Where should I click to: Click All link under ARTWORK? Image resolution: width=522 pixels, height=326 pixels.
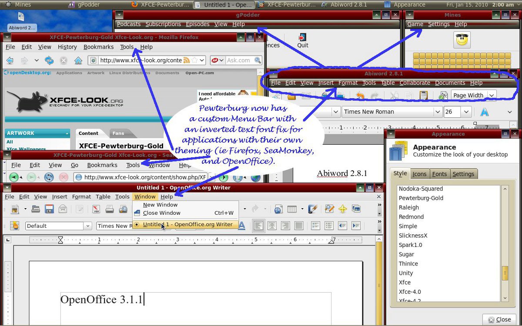coord(10,142)
